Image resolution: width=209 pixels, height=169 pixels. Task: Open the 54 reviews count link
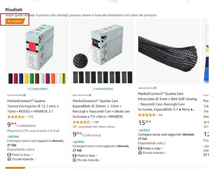point(160,115)
